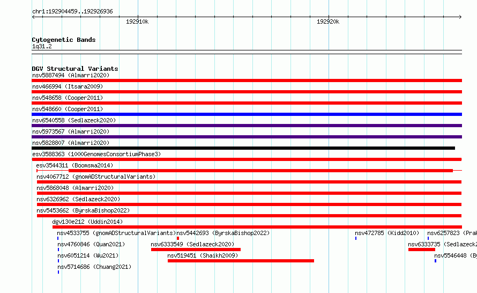477x293 pixels.
Task: Open nsv5546448 variant label
Action: coord(456,255)
